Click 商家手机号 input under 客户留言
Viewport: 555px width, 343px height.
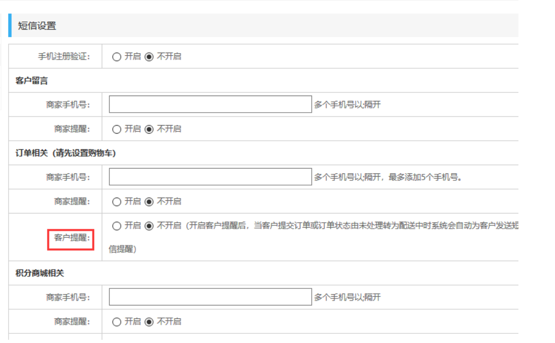pos(210,104)
